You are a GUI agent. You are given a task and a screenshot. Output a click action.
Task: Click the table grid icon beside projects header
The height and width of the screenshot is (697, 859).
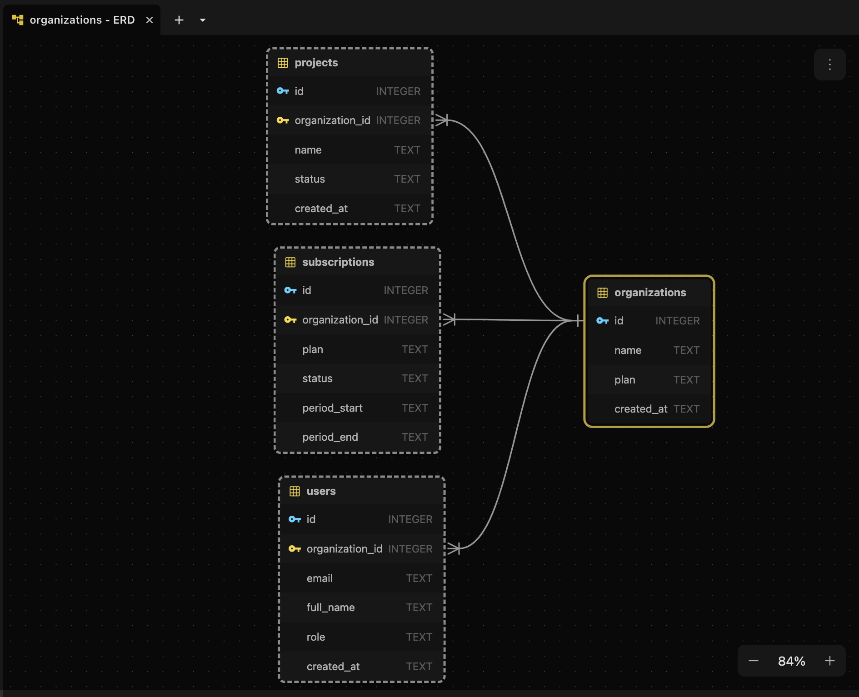pyautogui.click(x=284, y=63)
